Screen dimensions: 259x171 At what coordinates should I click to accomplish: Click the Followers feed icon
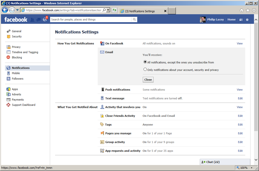click(9, 79)
